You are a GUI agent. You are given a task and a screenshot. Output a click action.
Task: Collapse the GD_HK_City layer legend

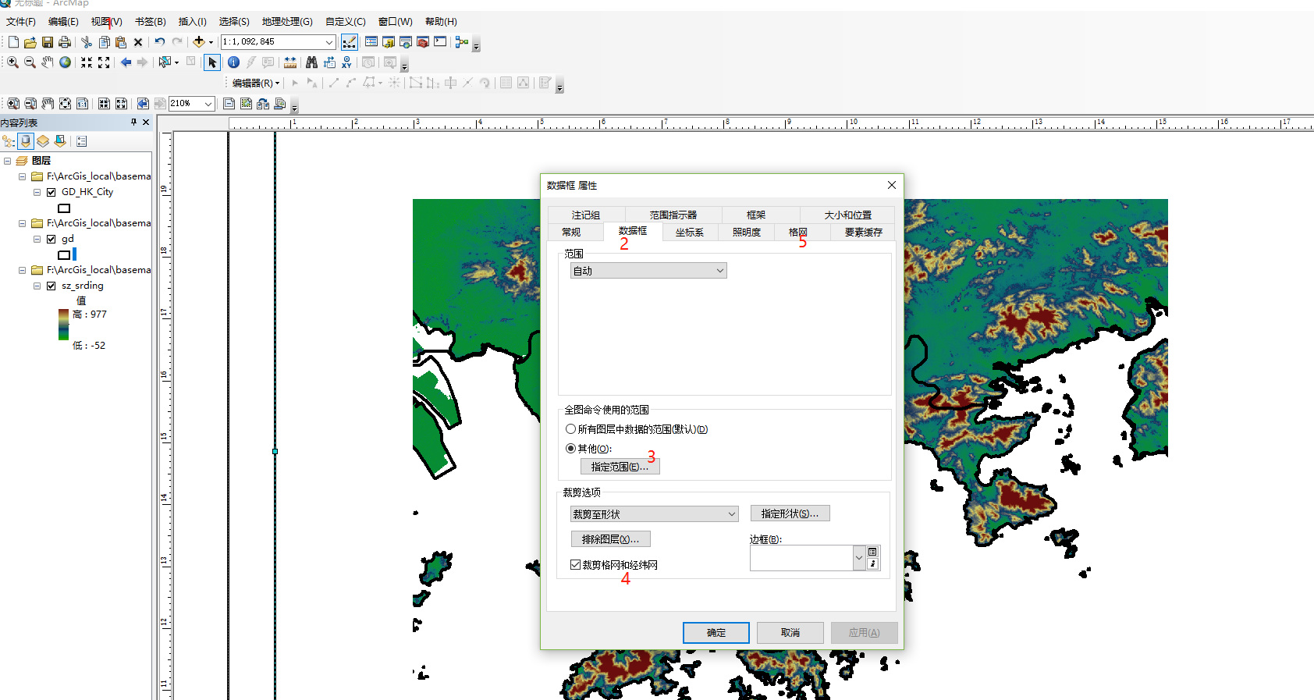[x=37, y=192]
